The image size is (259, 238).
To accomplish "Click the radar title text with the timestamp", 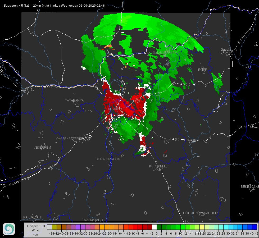I will [x=54, y=6].
